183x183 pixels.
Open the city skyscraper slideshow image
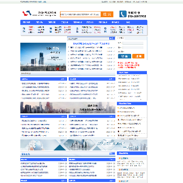click(x=43, y=57)
